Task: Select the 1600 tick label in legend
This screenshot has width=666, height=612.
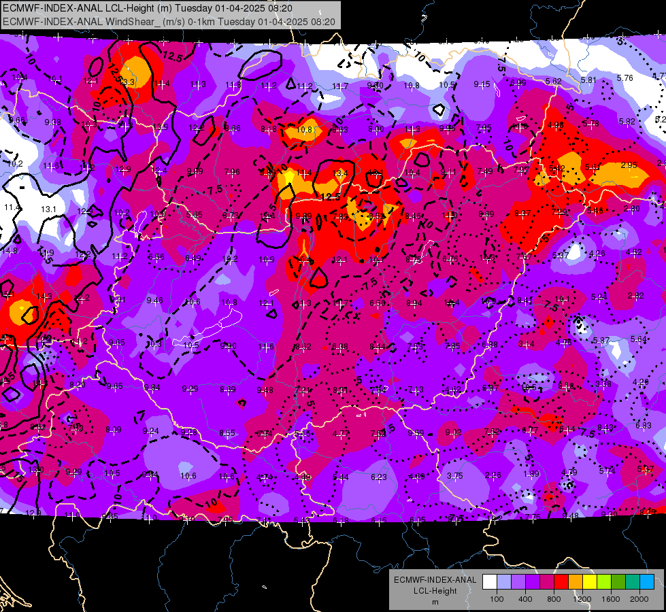Action: tap(611, 599)
